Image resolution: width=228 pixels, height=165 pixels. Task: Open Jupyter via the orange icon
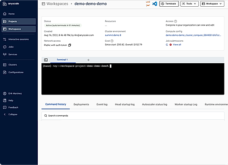click(148, 4)
